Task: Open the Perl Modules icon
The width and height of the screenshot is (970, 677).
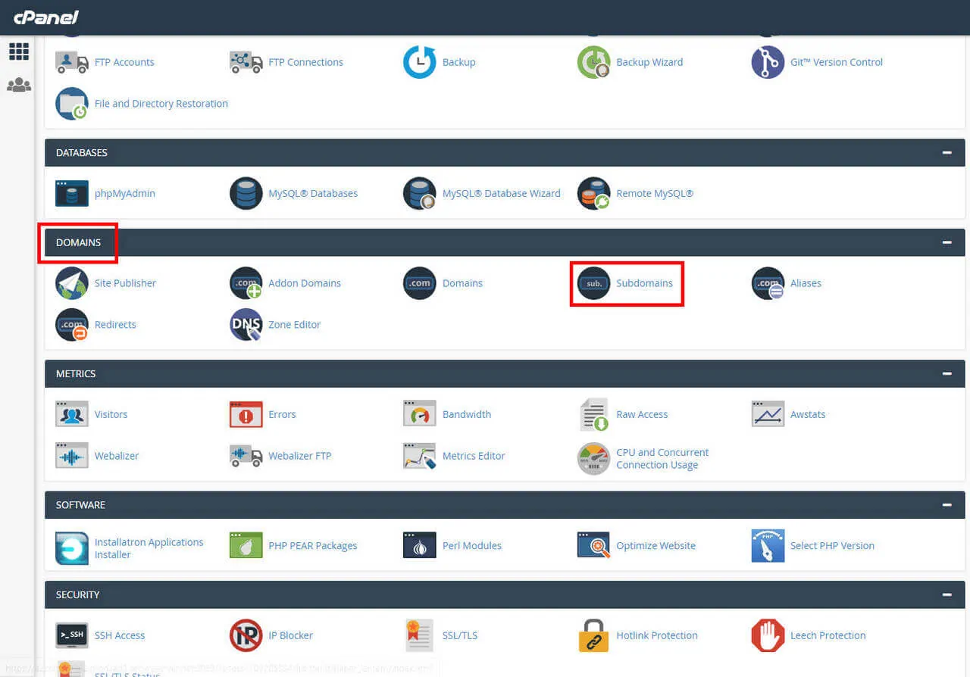Action: [x=419, y=545]
